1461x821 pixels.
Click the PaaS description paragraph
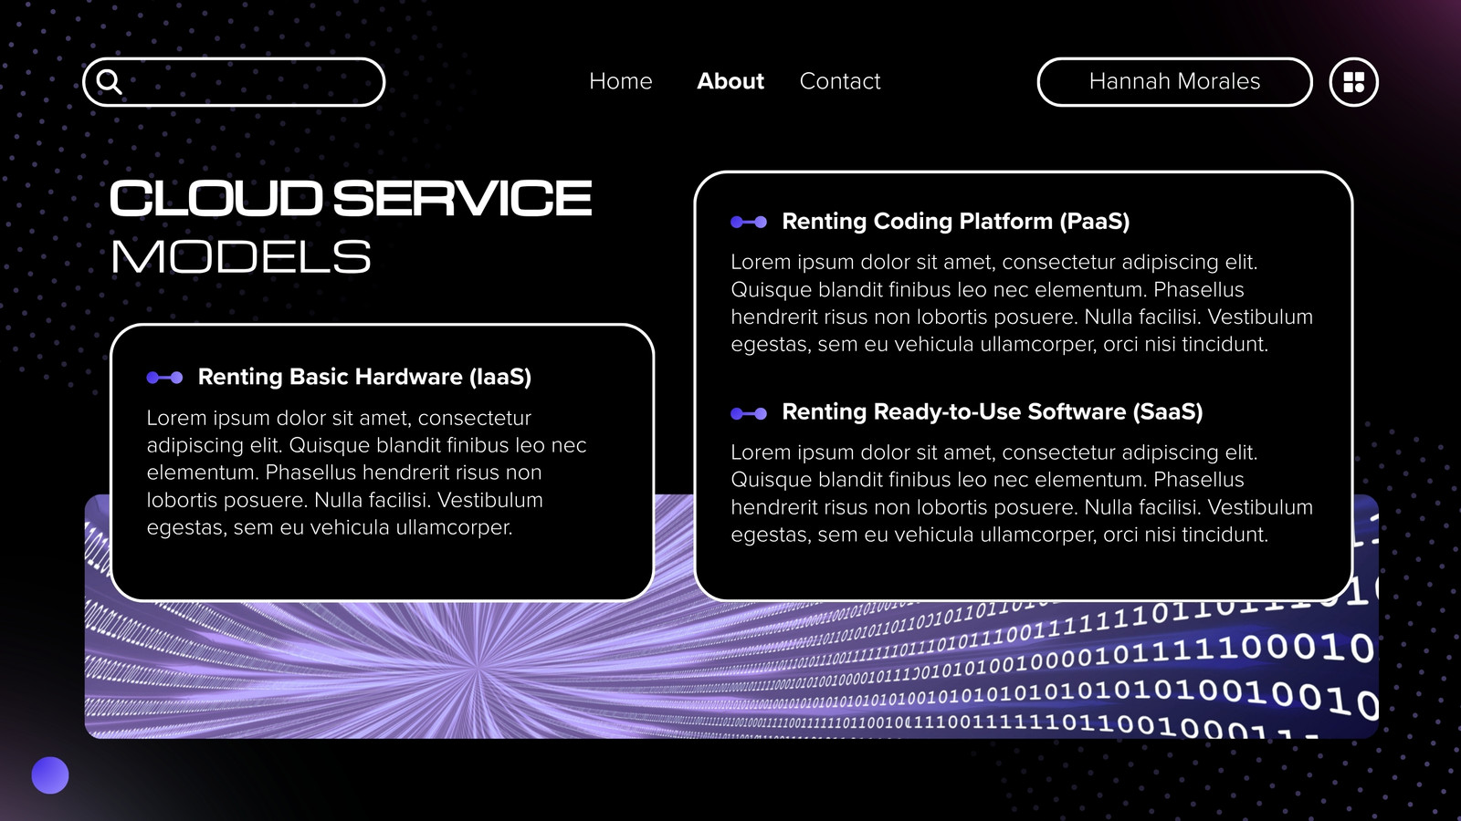[x=1022, y=303]
